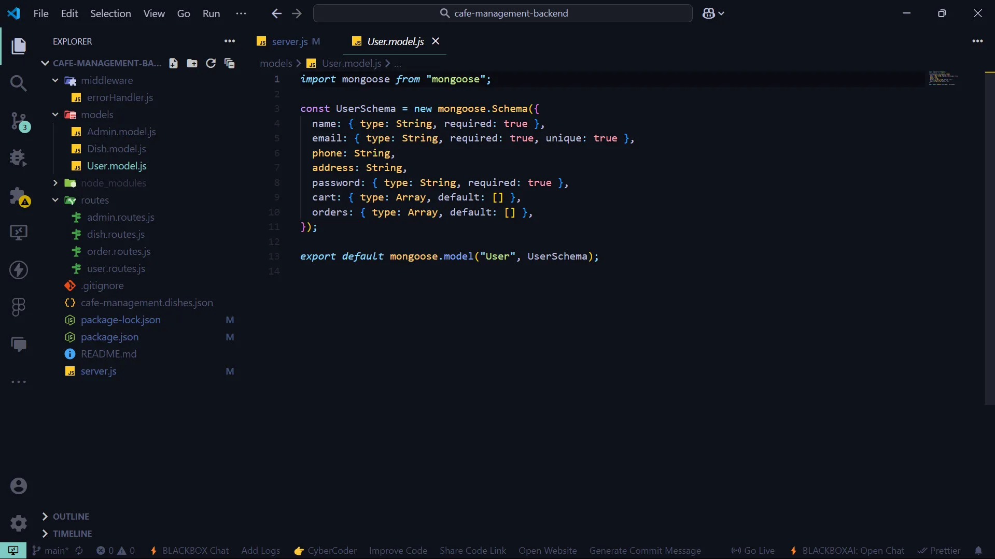The image size is (995, 559).
Task: Open the Figma icon in activity bar
Action: [x=19, y=307]
